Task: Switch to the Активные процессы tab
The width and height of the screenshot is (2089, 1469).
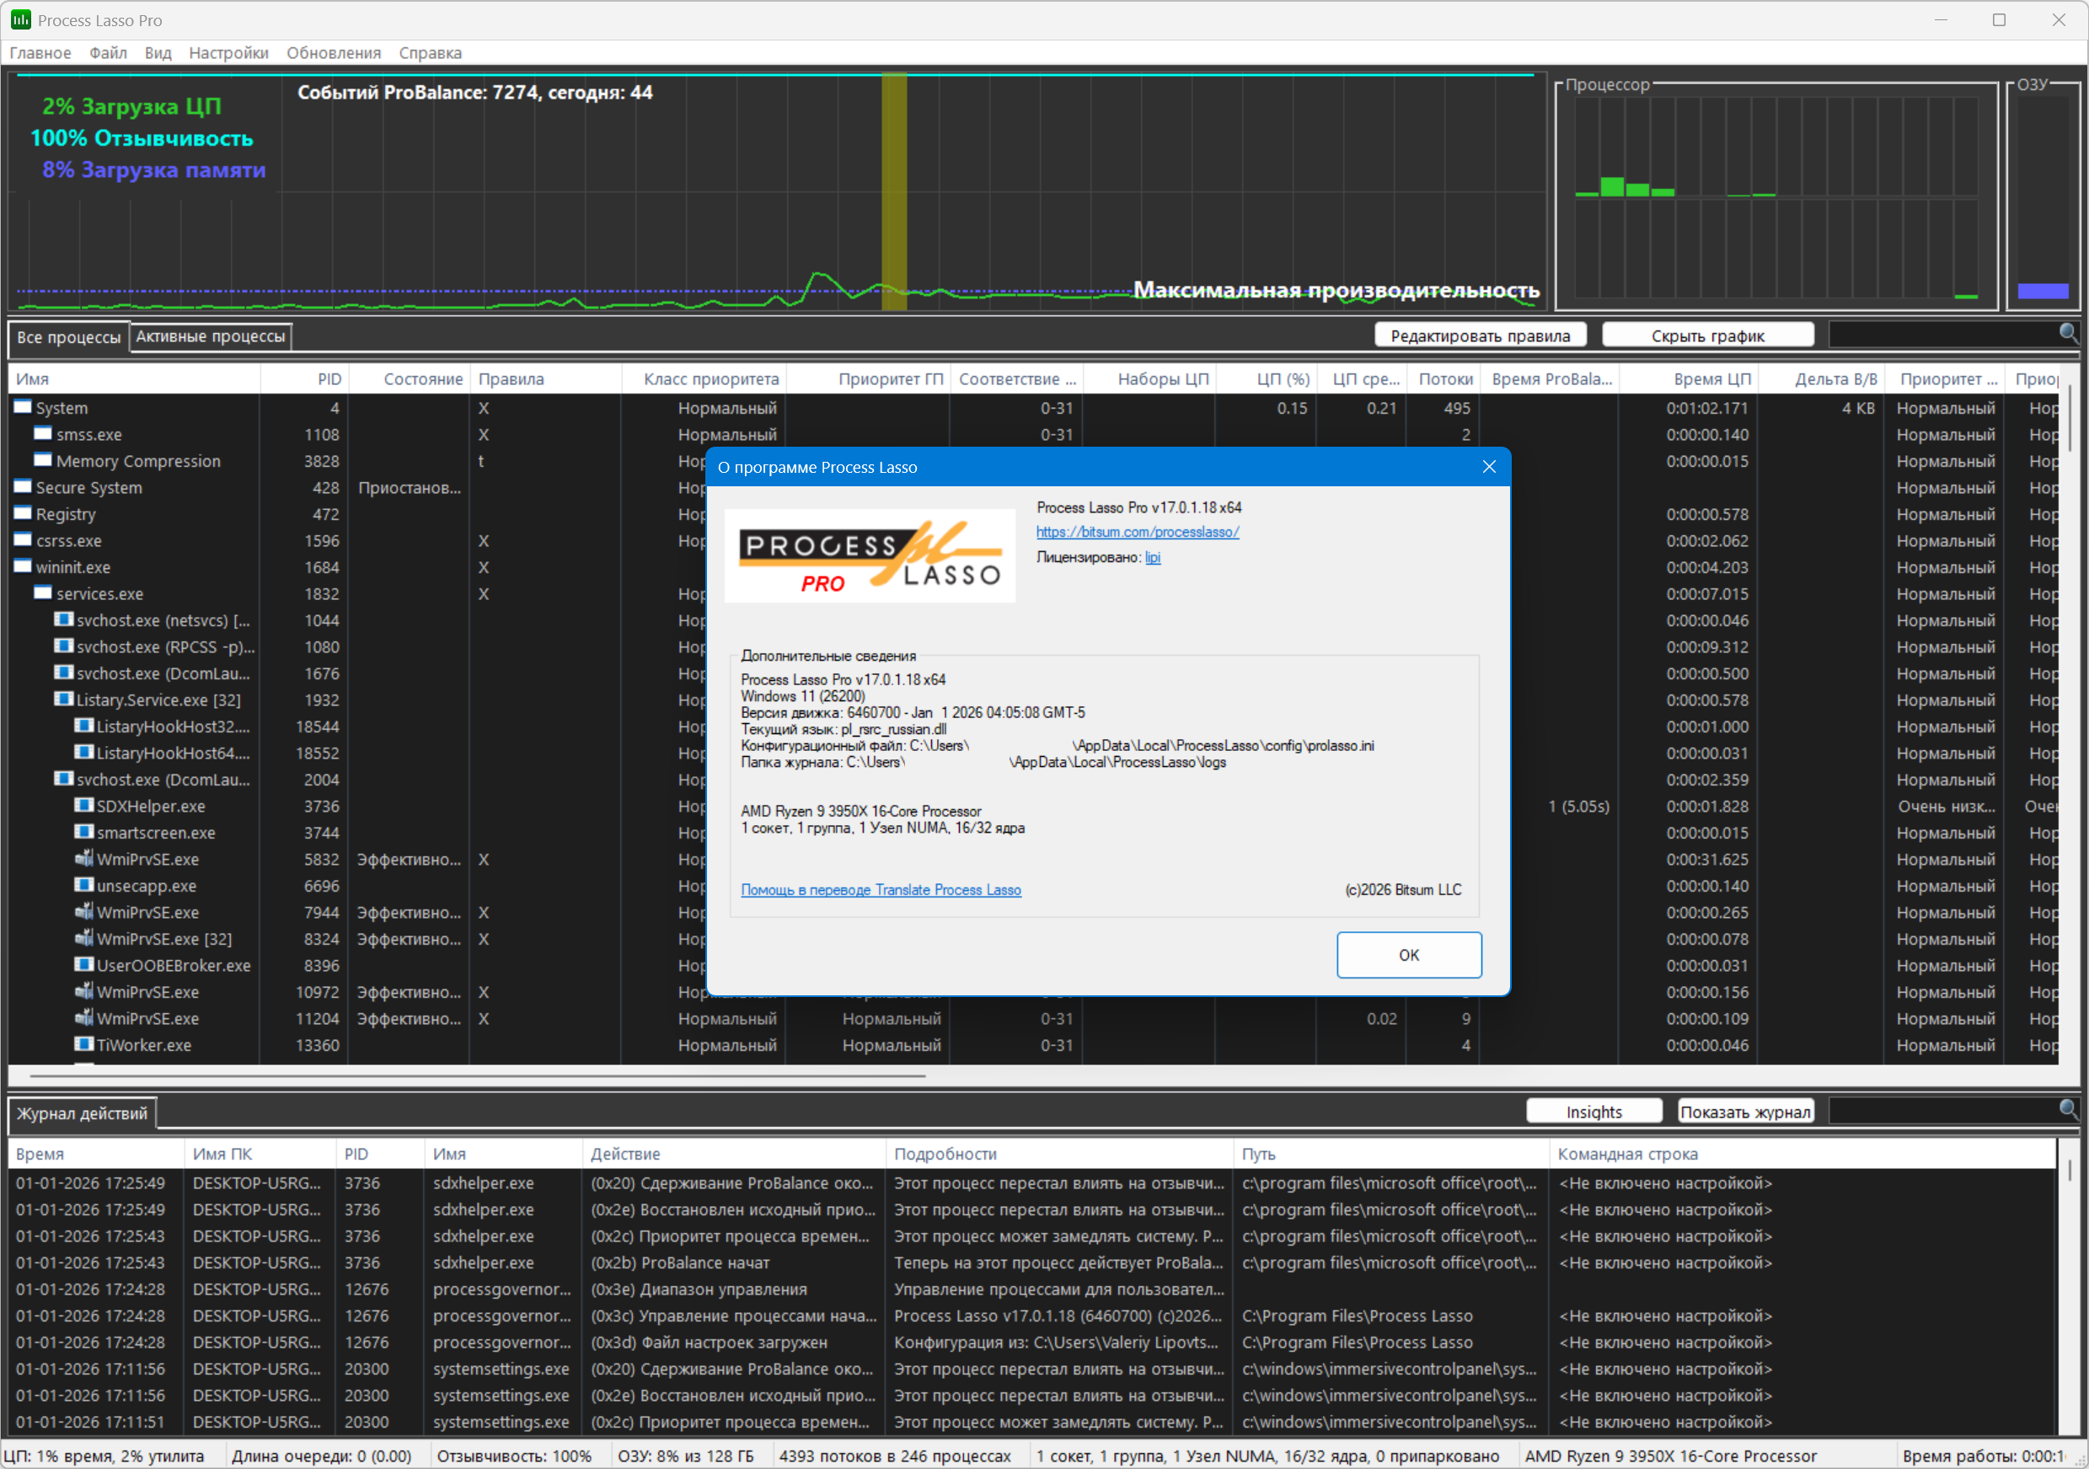Action: (210, 337)
